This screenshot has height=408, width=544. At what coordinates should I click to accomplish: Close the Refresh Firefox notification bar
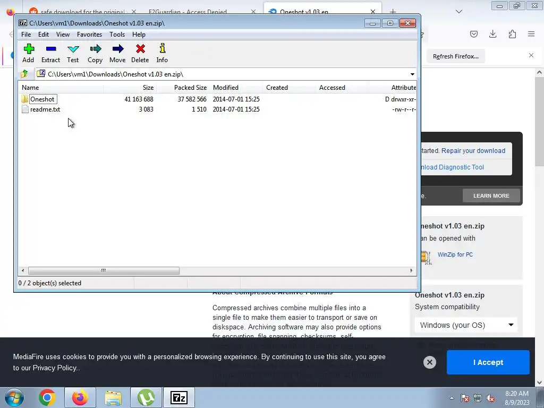pos(531,55)
